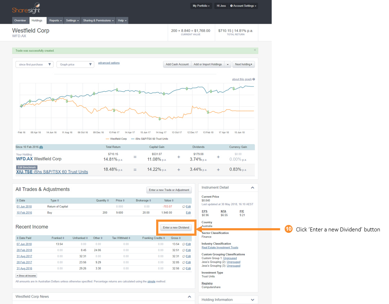The image size is (389, 304).
Task: Open the 10 Feb 2016 Buy trade
Action: pyautogui.click(x=24, y=213)
